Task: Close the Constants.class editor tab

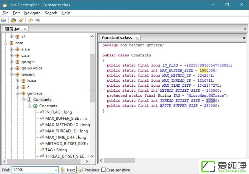Action: tap(137, 38)
